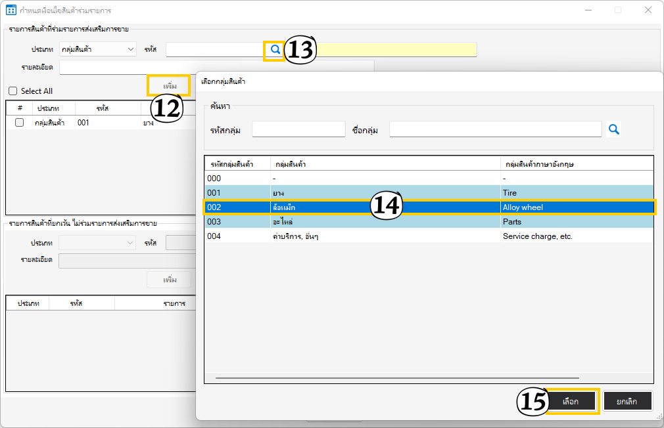Viewport: 664px width, 428px height.
Task: Click the lower เพิ่ม button in the exclusion section
Action: click(x=170, y=280)
